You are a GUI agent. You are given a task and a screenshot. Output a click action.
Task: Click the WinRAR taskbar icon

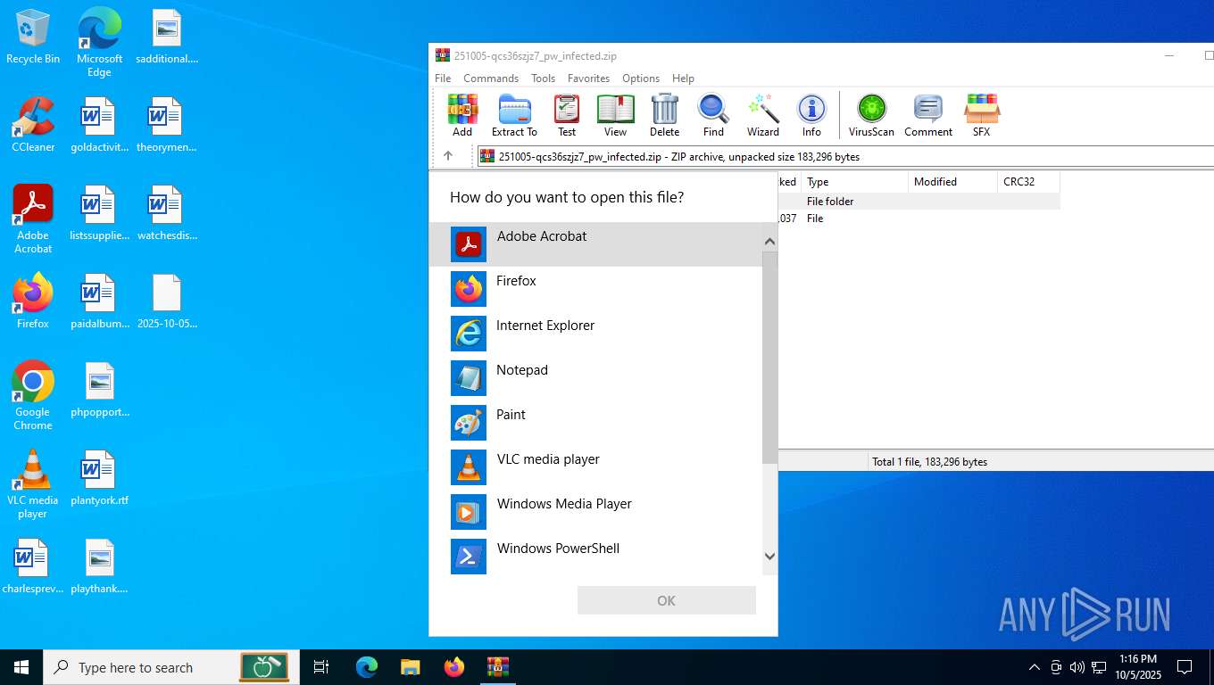[x=497, y=667]
